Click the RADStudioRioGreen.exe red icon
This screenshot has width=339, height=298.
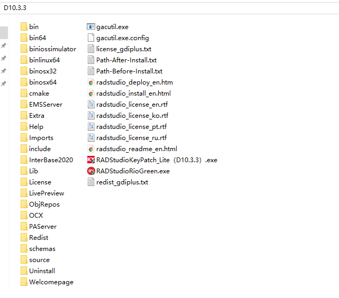click(91, 171)
